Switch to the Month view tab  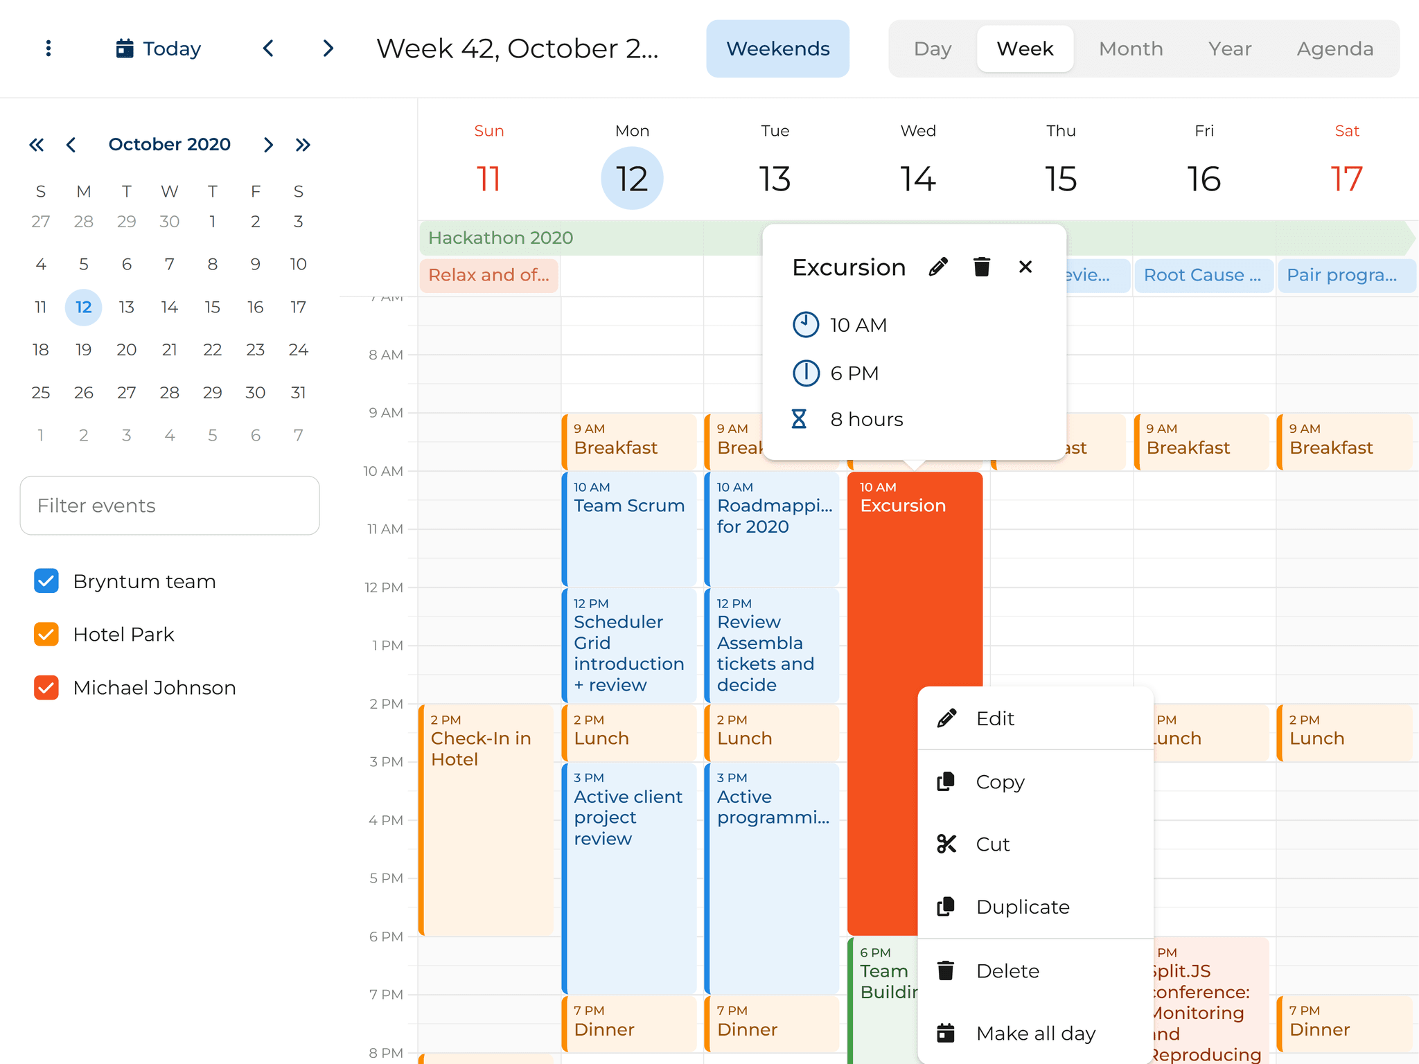[x=1130, y=48]
